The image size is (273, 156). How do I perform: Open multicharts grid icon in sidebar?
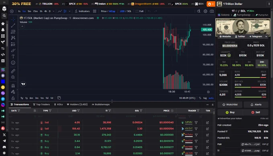pos(3,36)
